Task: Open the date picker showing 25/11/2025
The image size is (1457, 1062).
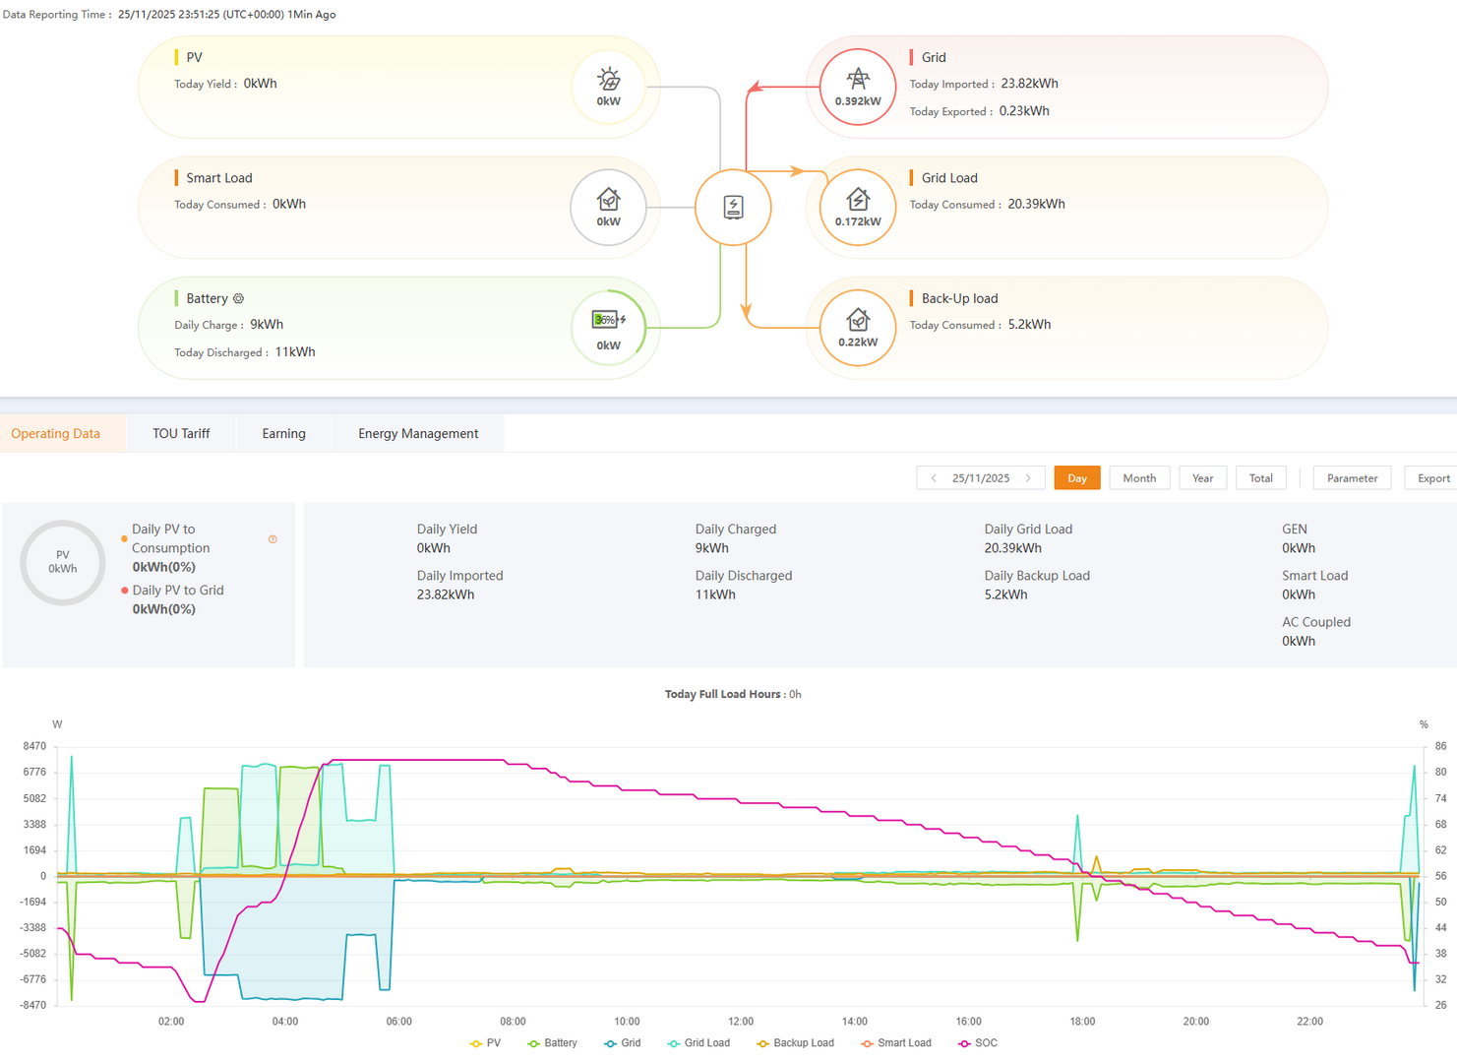Action: (x=981, y=478)
